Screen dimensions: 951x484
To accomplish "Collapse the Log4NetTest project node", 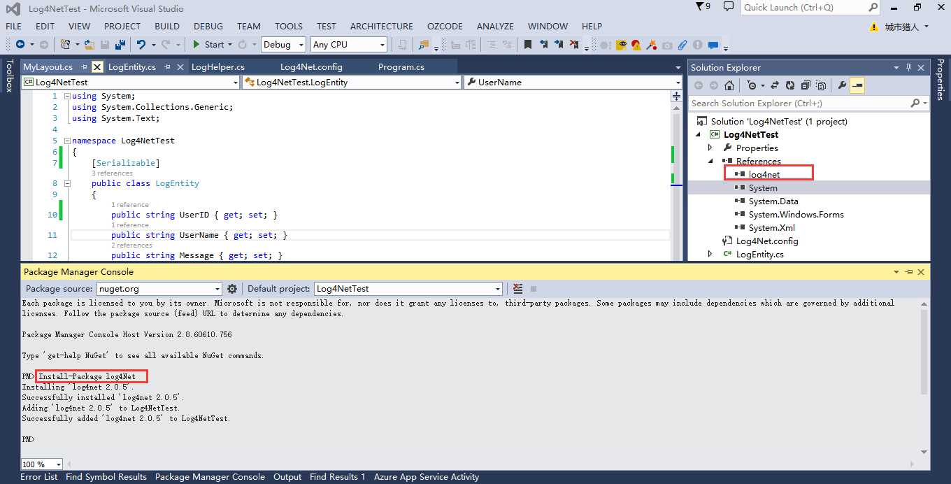I will [698, 134].
